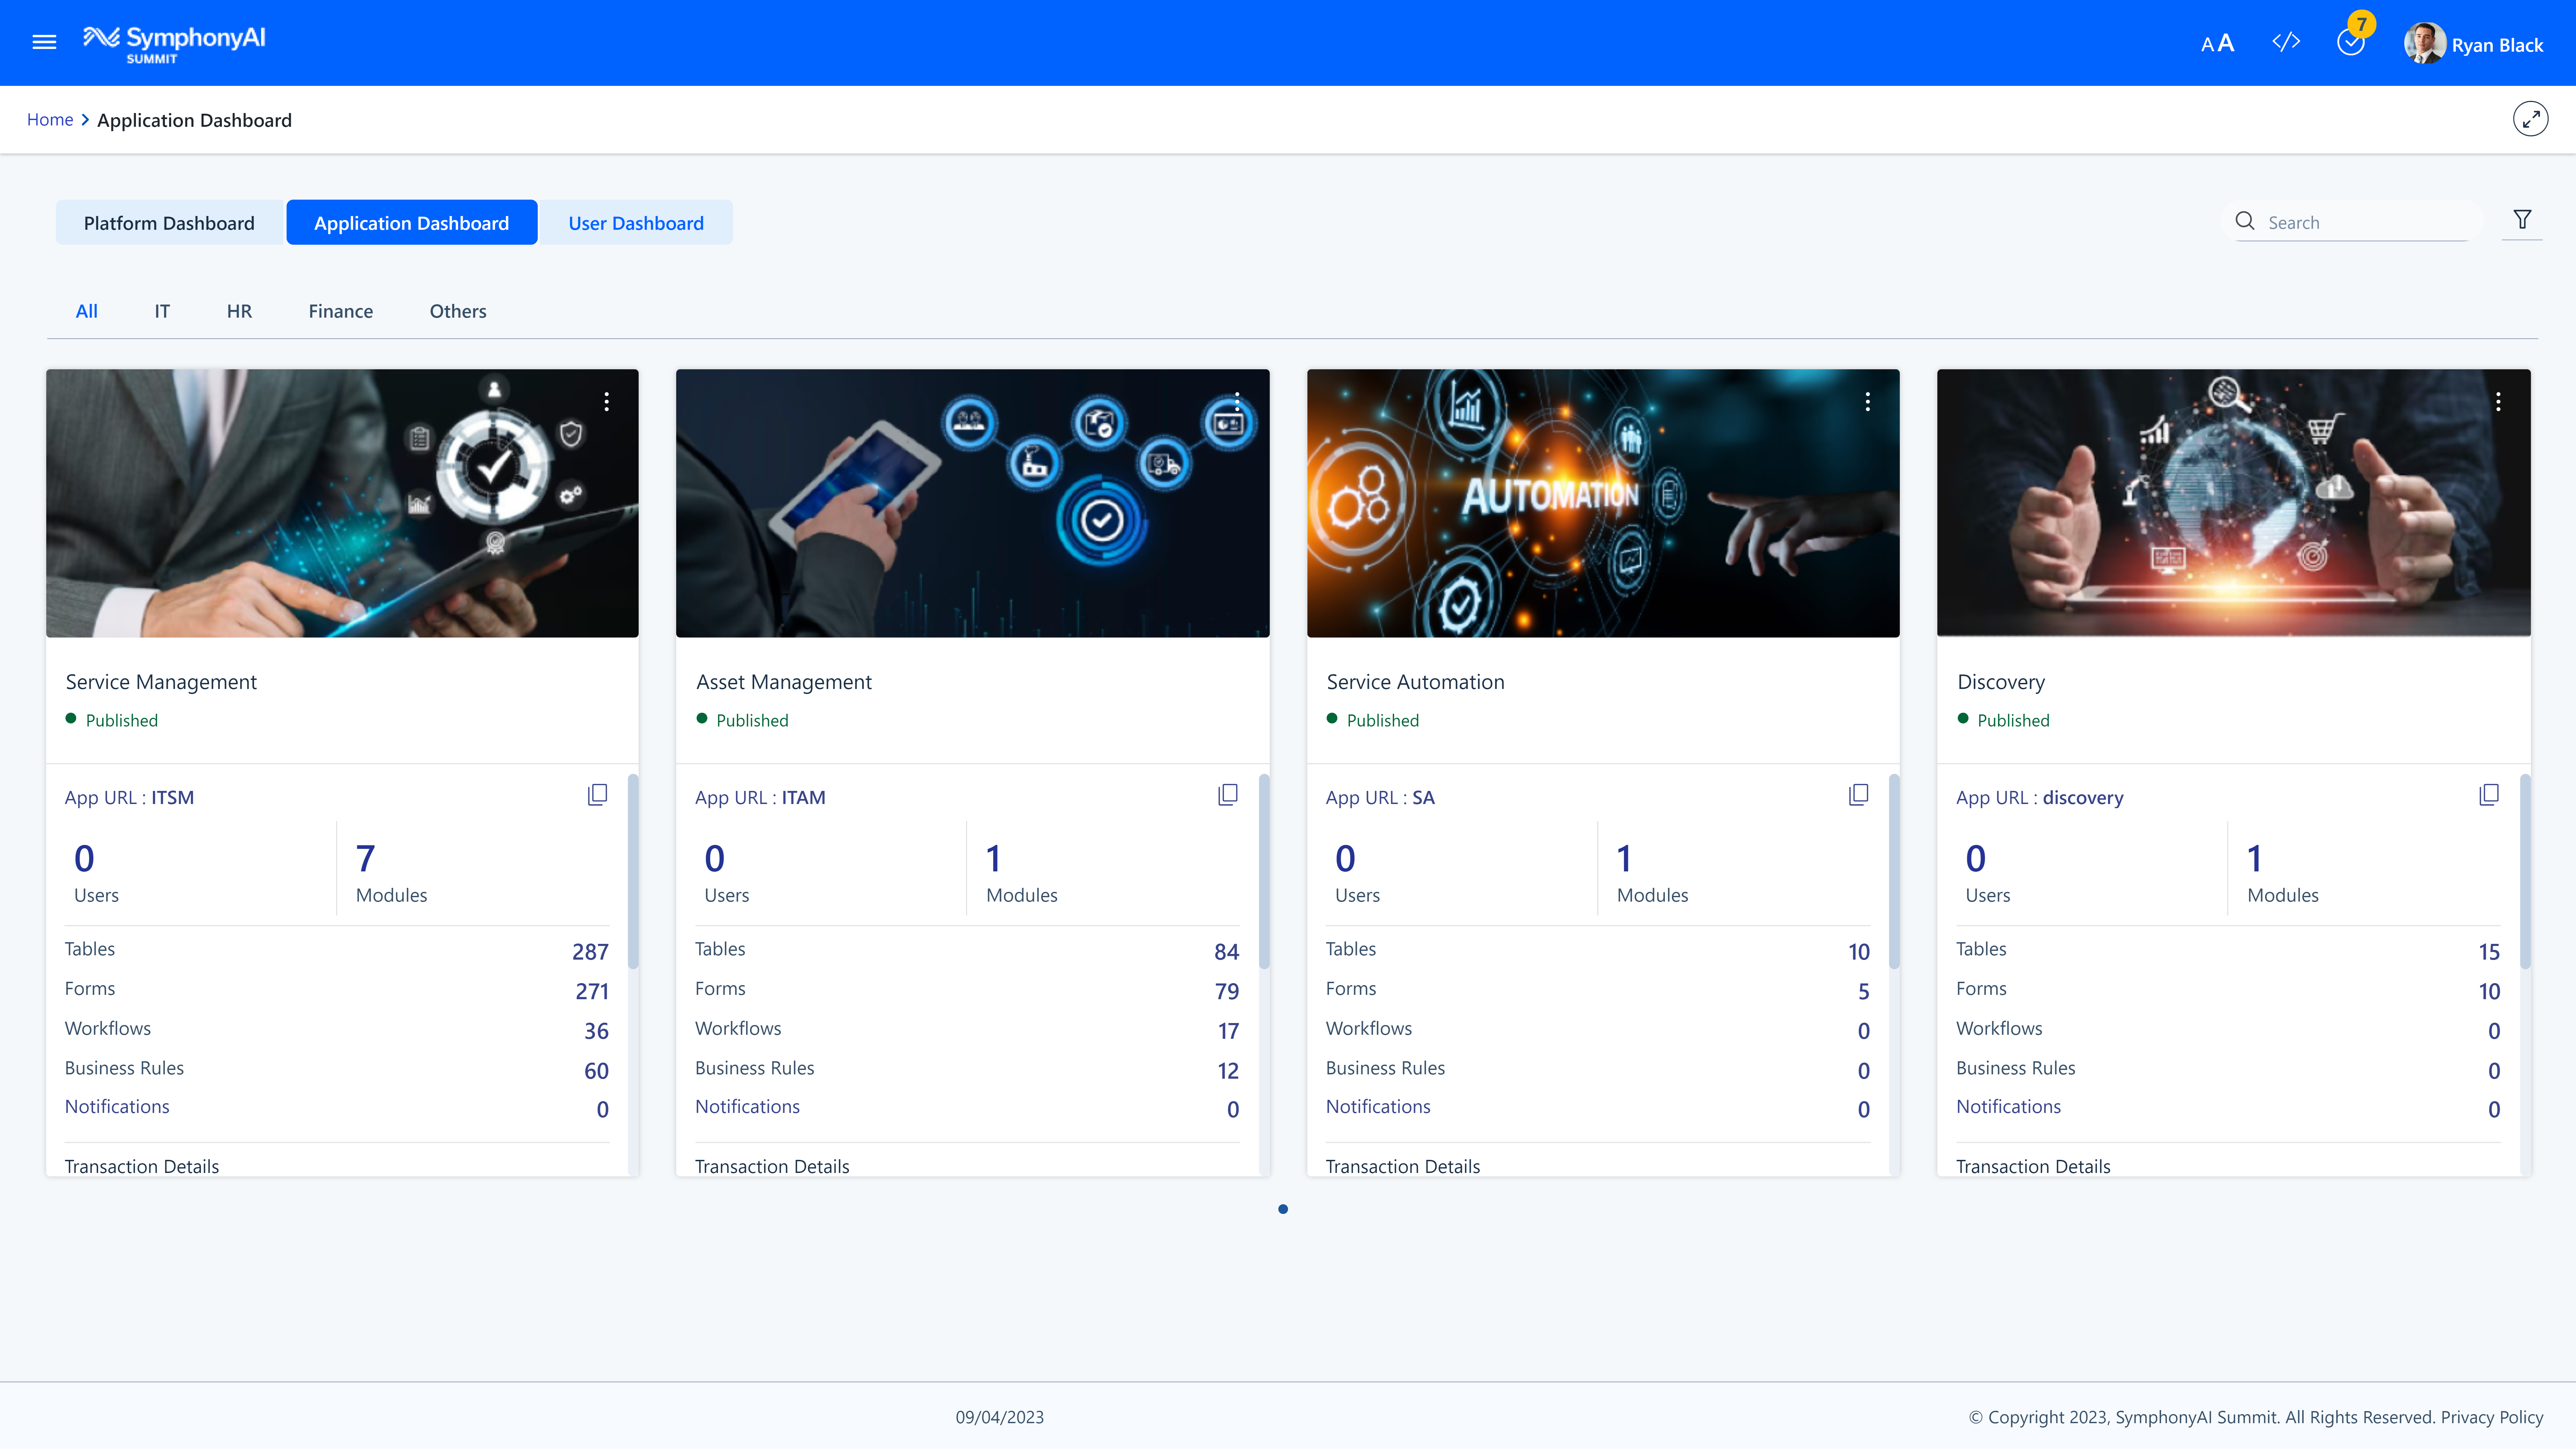
Task: Click the Asset Management card scrollbar
Action: click(1264, 871)
